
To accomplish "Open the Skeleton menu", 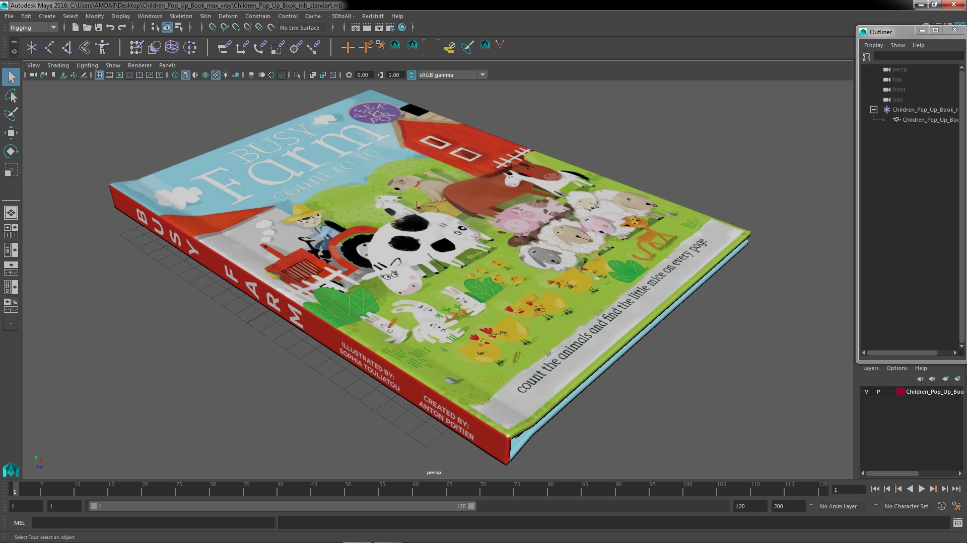I will (x=181, y=16).
